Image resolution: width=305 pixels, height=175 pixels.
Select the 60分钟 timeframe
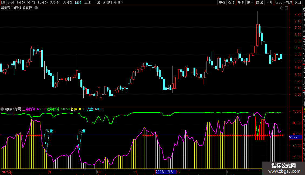pyautogui.click(x=67, y=3)
